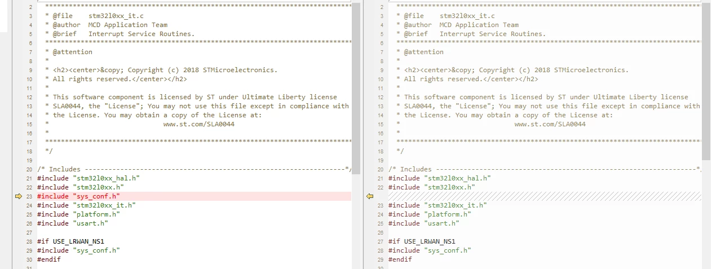
Task: Click the divider between the two diff panes
Action: pos(361,134)
